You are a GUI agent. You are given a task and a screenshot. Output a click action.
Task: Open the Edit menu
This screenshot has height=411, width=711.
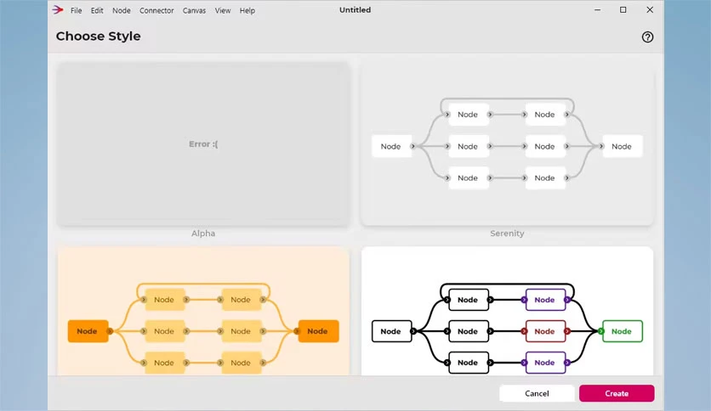[97, 10]
